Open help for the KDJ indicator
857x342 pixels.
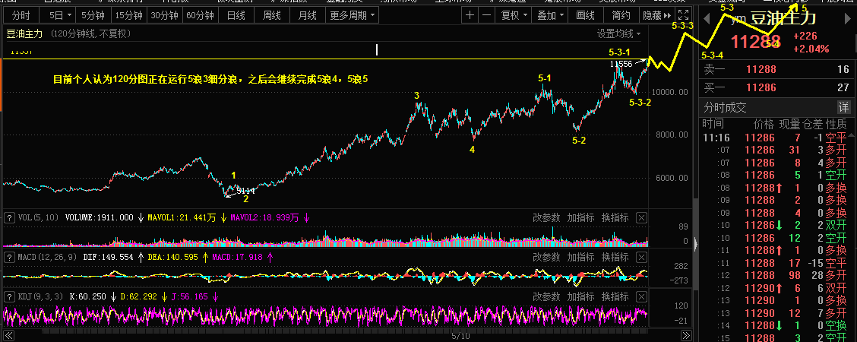pyautogui.click(x=9, y=296)
